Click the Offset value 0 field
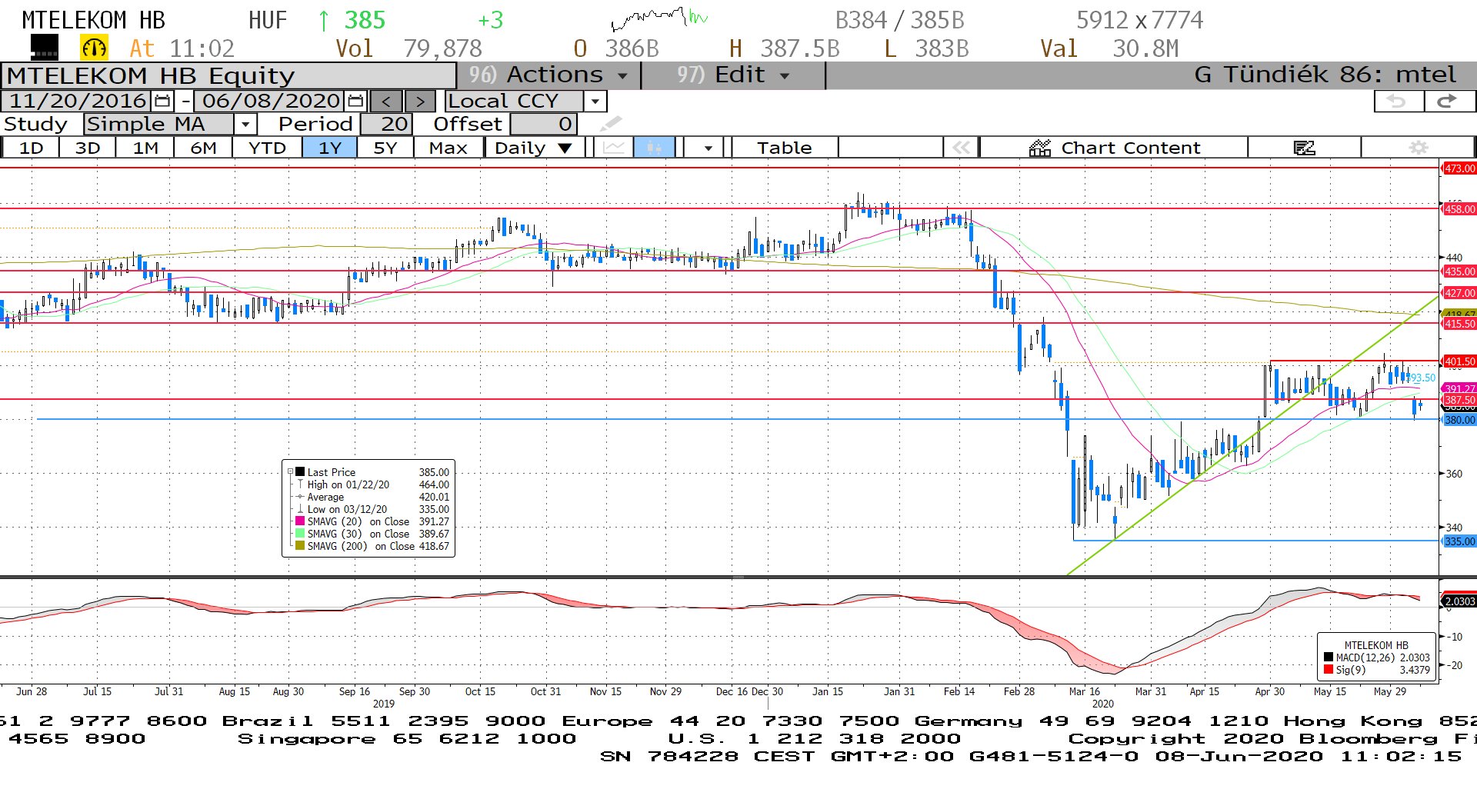Viewport: 1477px width, 799px height. [543, 124]
